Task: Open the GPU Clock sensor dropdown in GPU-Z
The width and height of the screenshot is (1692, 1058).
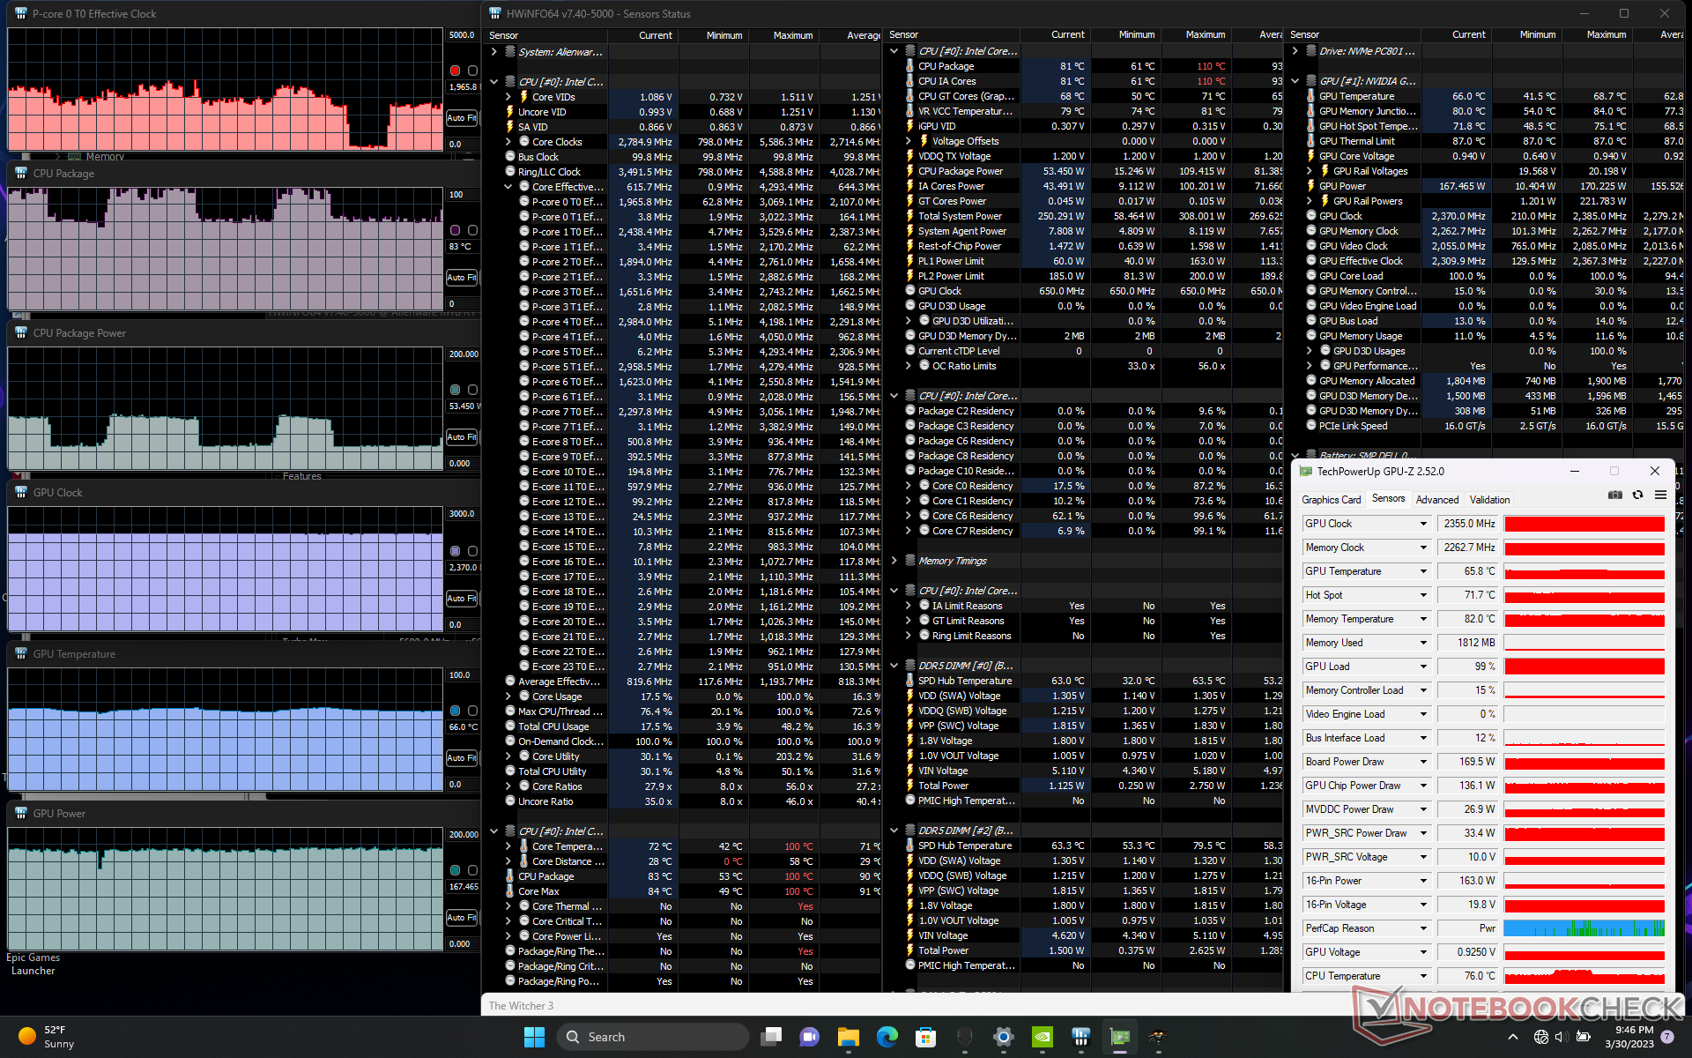Action: (1423, 524)
